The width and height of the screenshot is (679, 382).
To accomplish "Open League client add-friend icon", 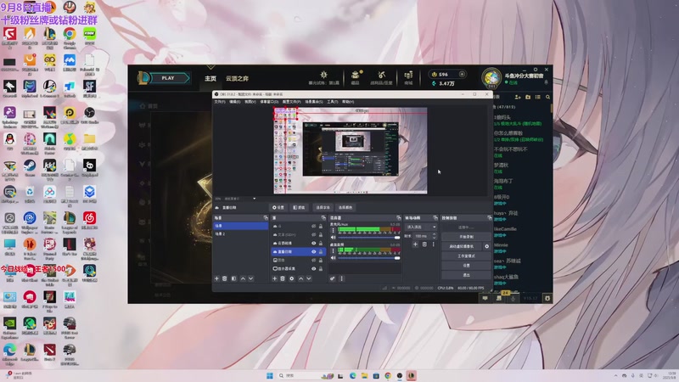I will (x=518, y=97).
